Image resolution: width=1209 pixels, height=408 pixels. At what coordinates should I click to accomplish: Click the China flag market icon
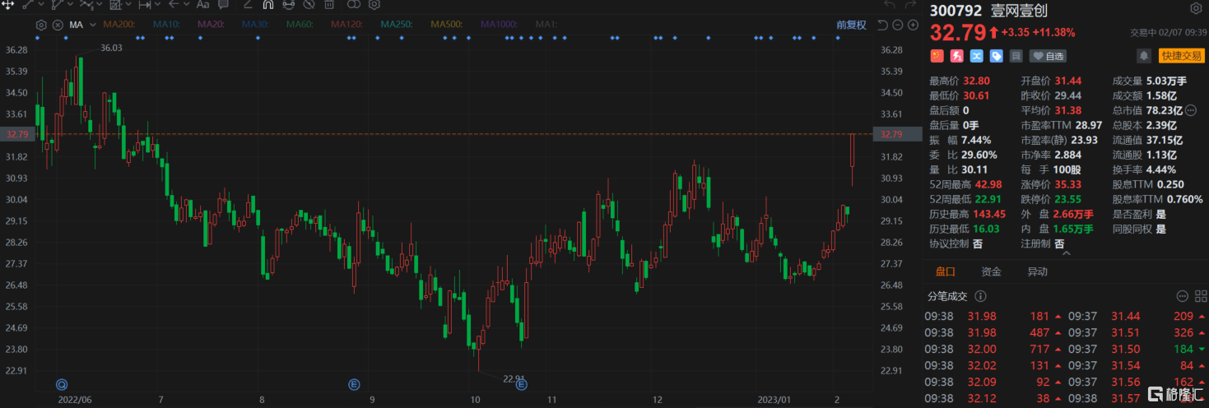coord(937,56)
